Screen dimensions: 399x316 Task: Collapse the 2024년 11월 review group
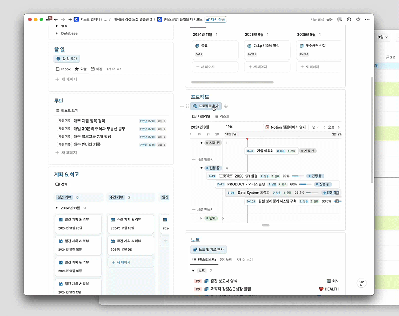[x=56, y=208]
